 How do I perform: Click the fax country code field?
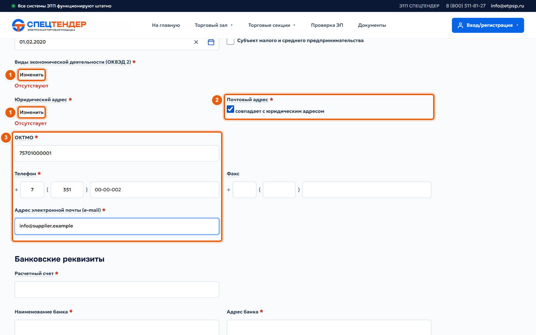245,190
